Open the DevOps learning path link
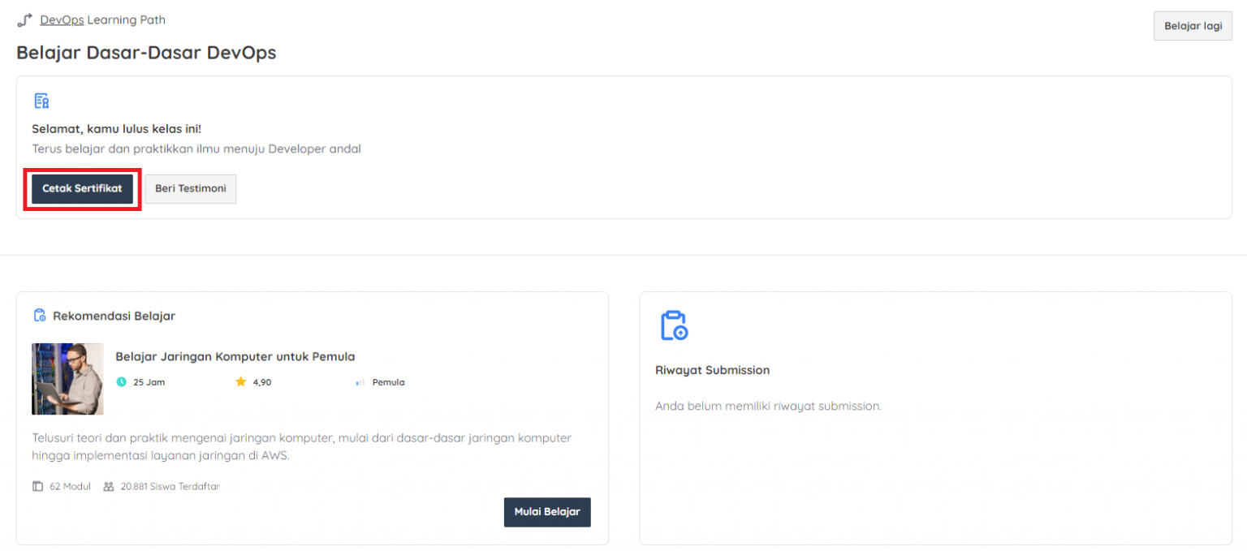 [x=62, y=19]
